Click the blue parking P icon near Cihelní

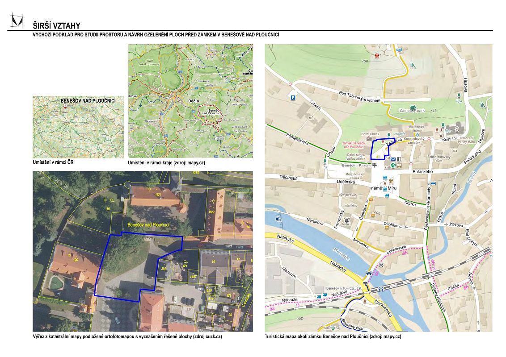pyautogui.click(x=293, y=98)
